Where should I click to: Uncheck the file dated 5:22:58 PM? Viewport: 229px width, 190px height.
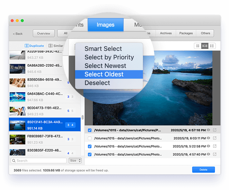(90, 146)
